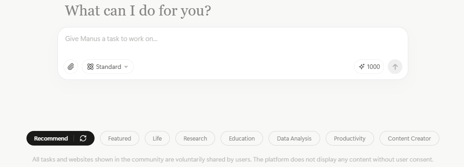
Task: Refresh recommendations with the circular arrows icon
Action: tap(83, 138)
